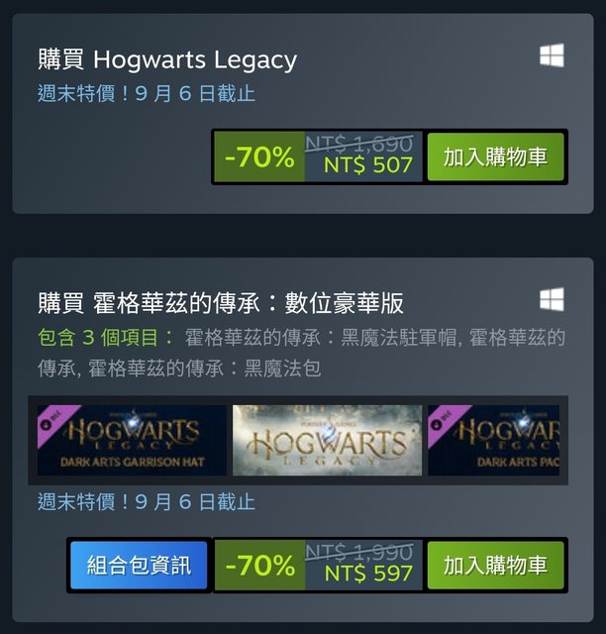Image resolution: width=606 pixels, height=634 pixels.
Task: Open 組合包資訊 bundle info
Action: (139, 565)
